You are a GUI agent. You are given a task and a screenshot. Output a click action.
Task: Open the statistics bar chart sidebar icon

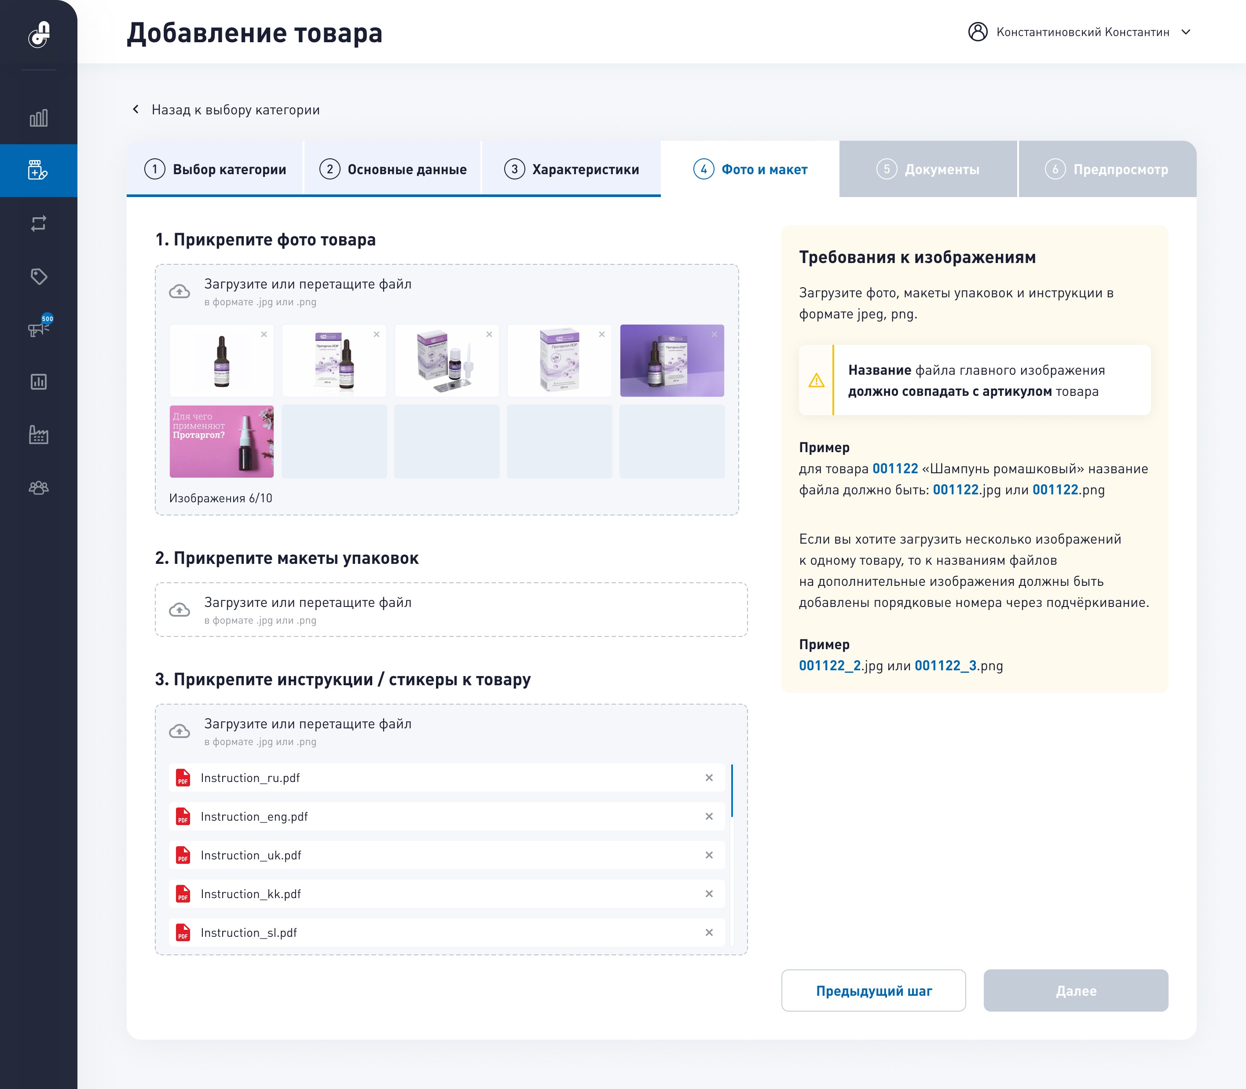(x=38, y=118)
